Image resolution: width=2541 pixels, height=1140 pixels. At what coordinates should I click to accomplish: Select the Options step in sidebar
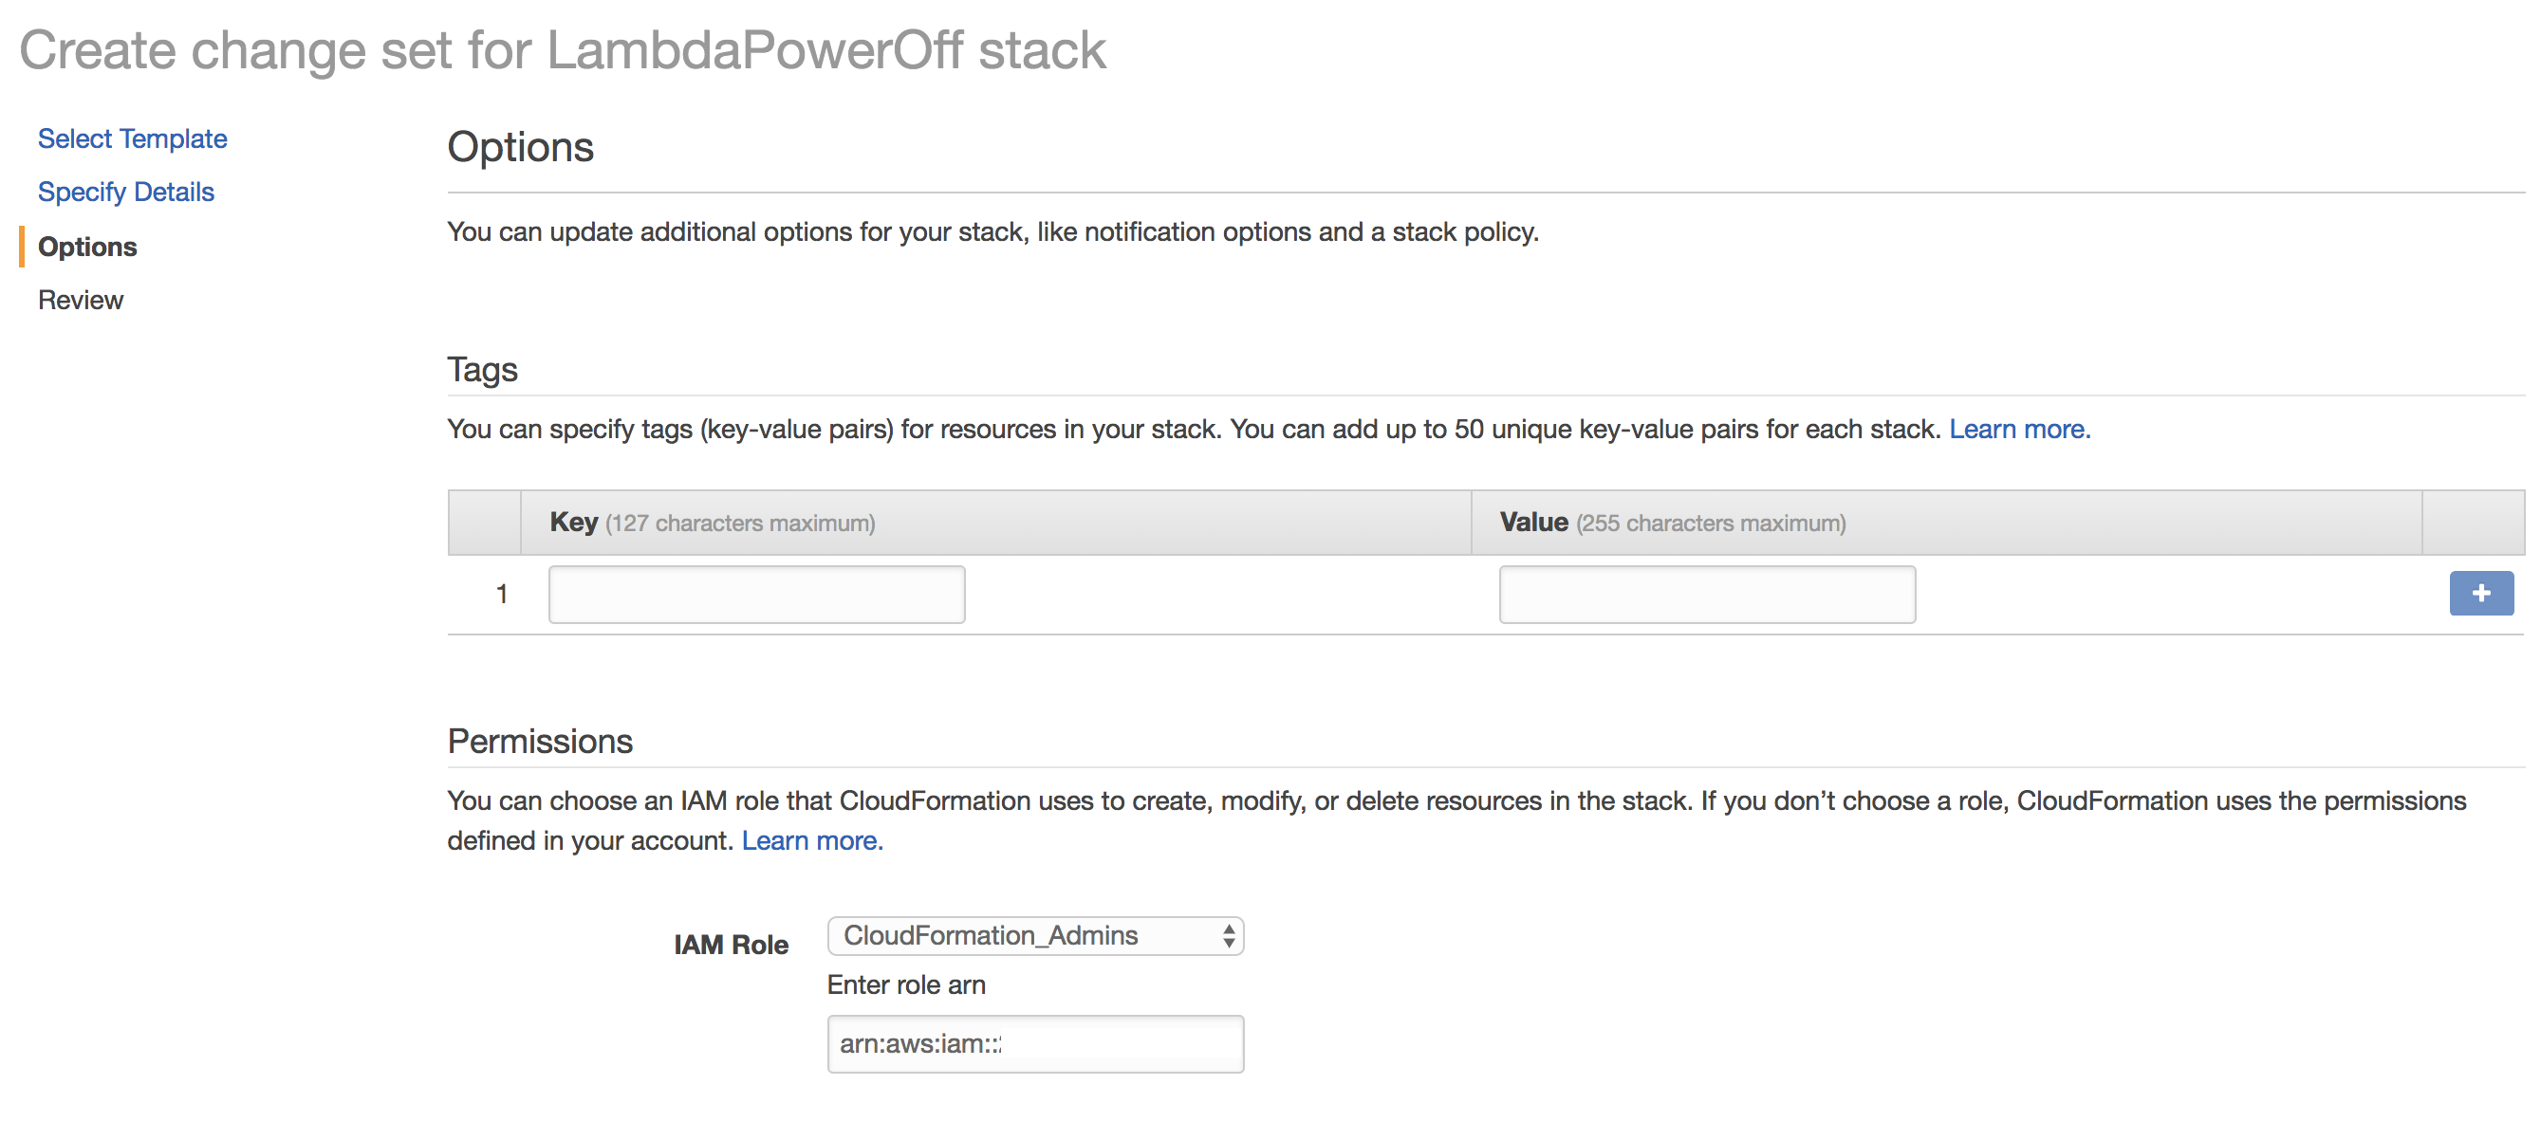[86, 247]
